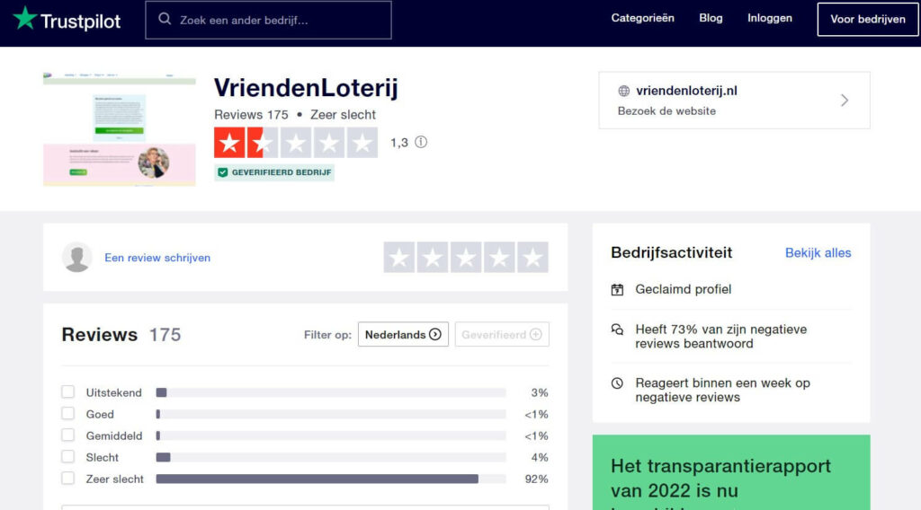Click the VriendenLoterij website thumbnail
Viewport: 921px width, 510px height.
[120, 129]
